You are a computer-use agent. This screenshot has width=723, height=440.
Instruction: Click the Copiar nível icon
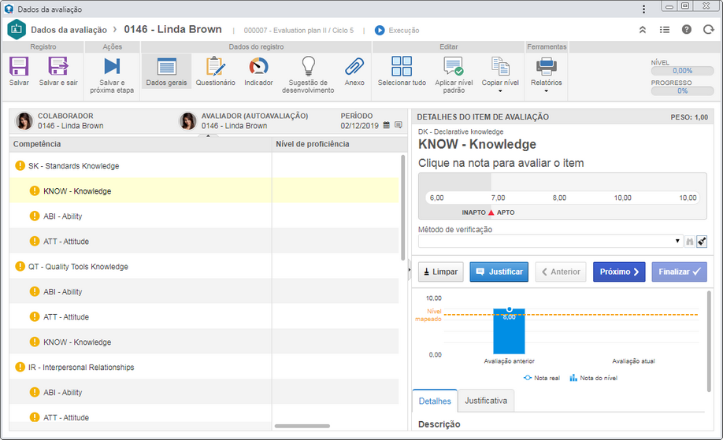coord(500,66)
